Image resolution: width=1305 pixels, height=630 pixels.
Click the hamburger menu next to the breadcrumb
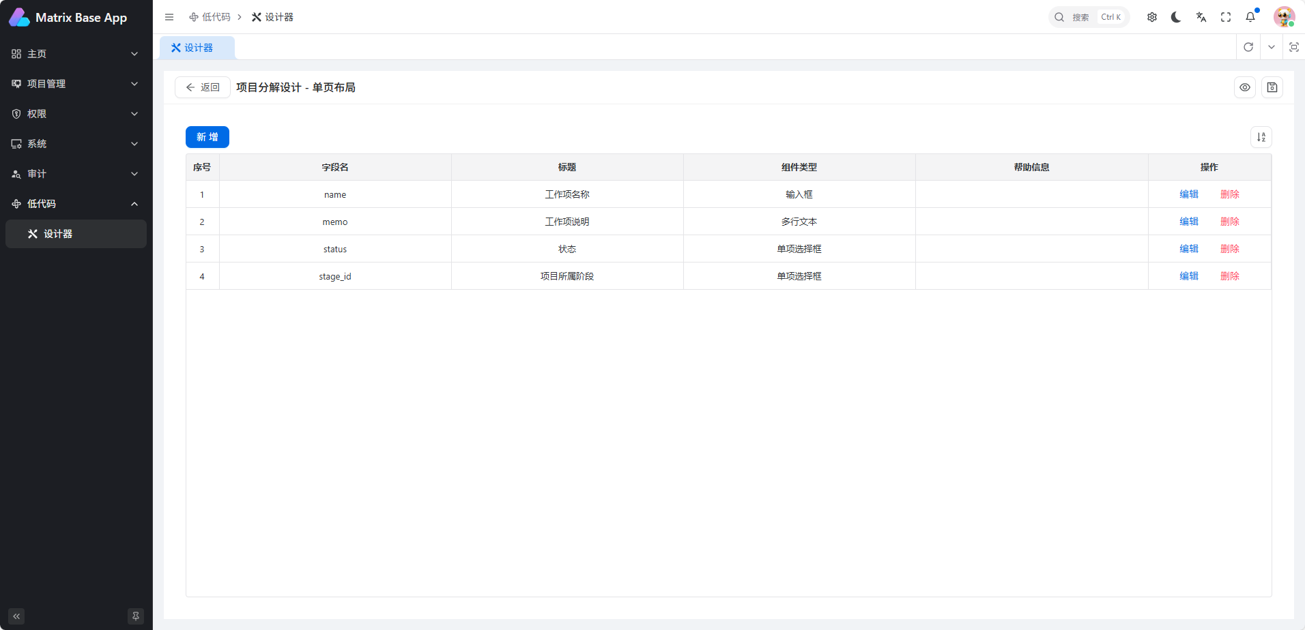click(x=169, y=17)
